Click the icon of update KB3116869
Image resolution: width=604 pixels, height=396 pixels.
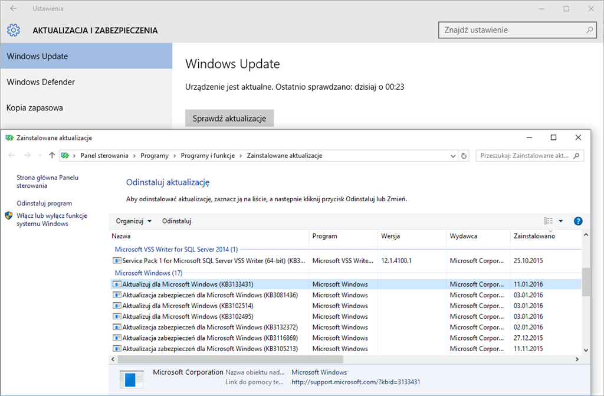117,338
